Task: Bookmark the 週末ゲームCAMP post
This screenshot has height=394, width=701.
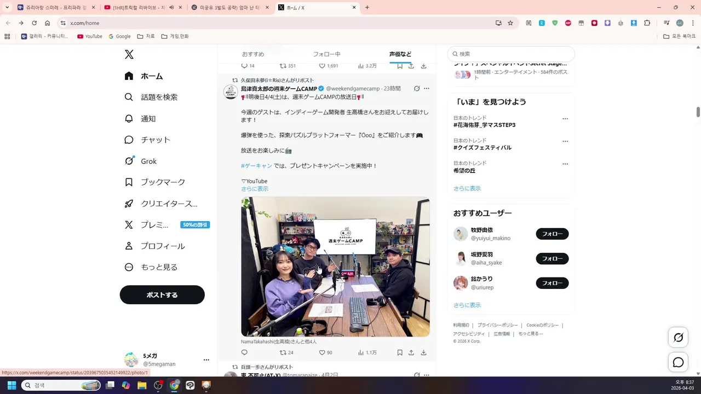Action: coord(400,352)
